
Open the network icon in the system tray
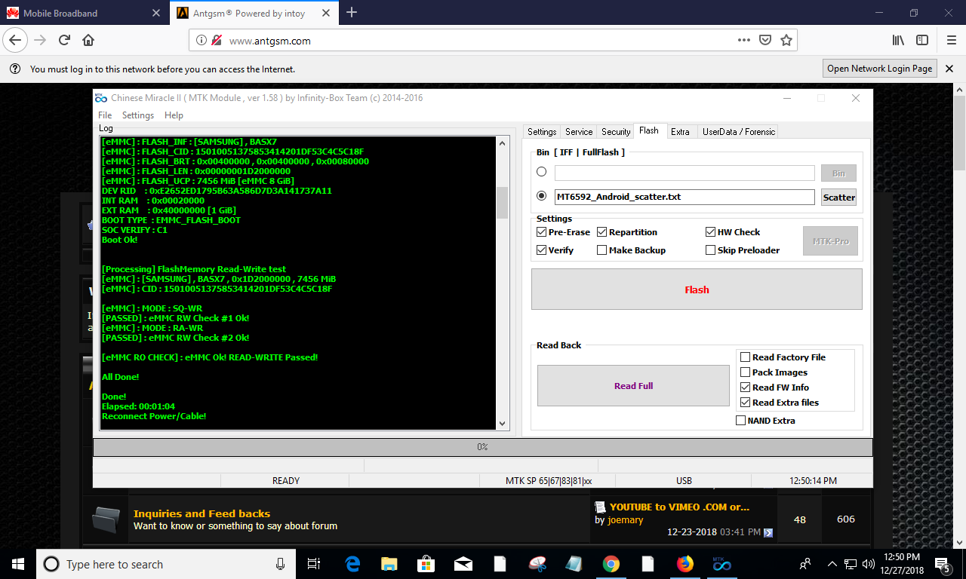[850, 564]
